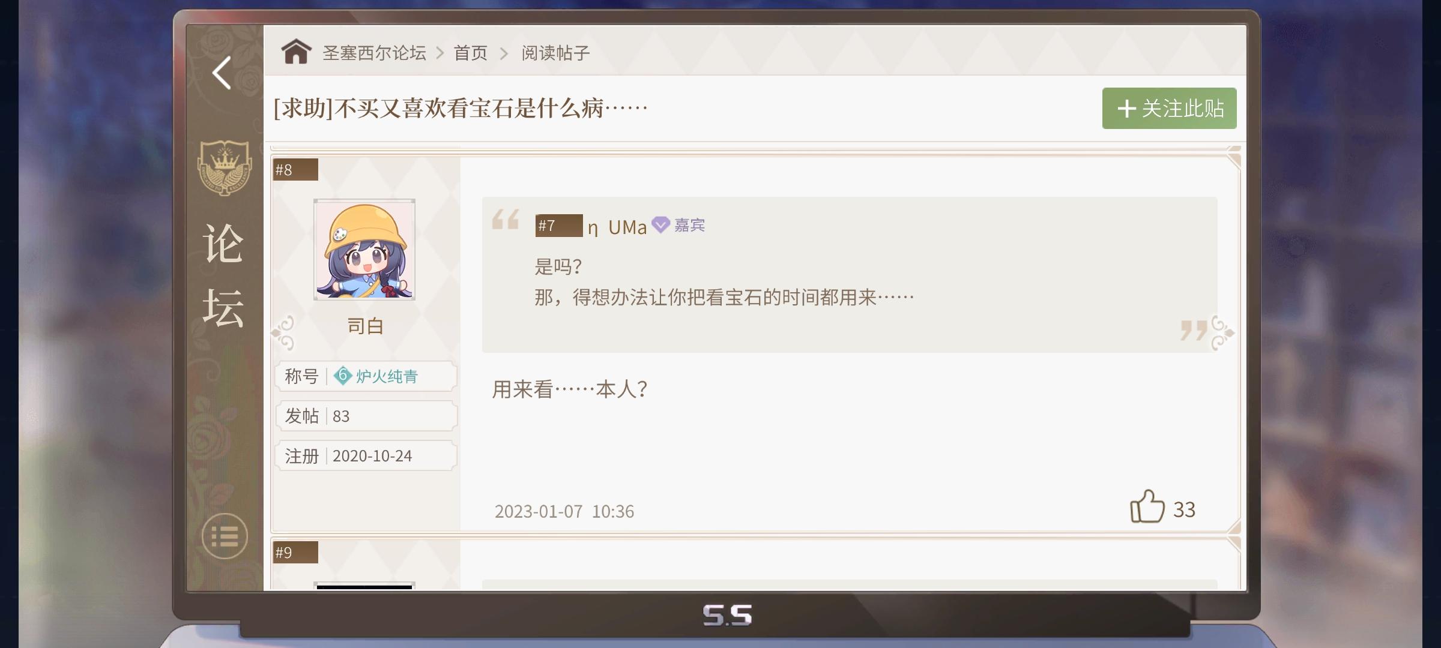Click the quoted reply text block
Image resolution: width=1441 pixels, height=648 pixels.
pos(724,282)
